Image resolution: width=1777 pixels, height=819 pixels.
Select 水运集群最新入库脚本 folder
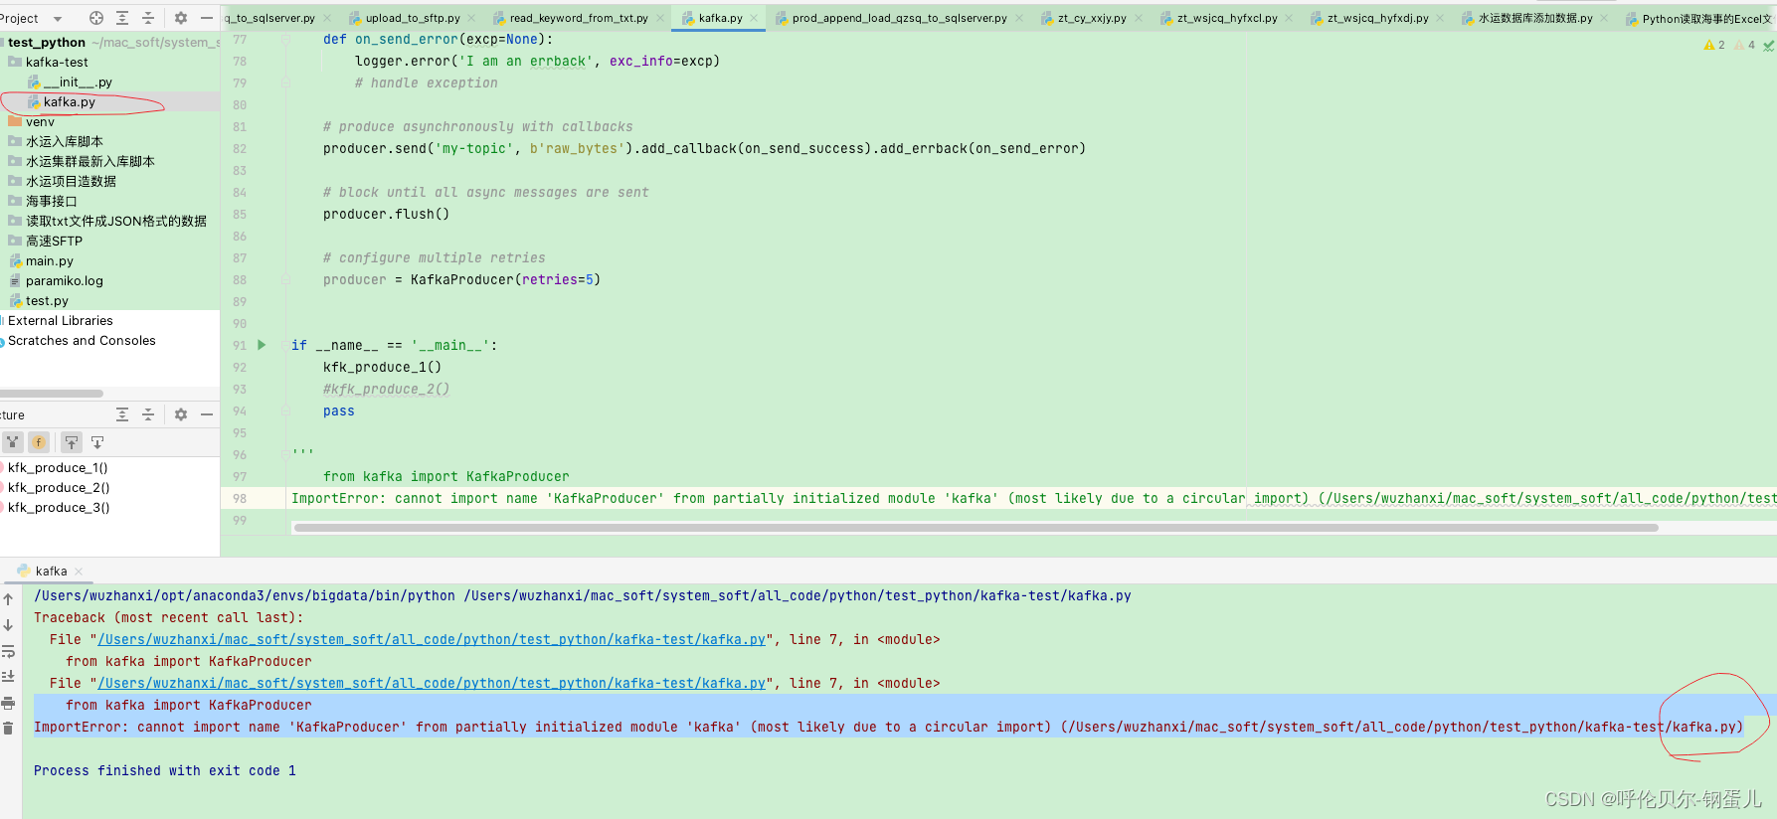click(89, 161)
